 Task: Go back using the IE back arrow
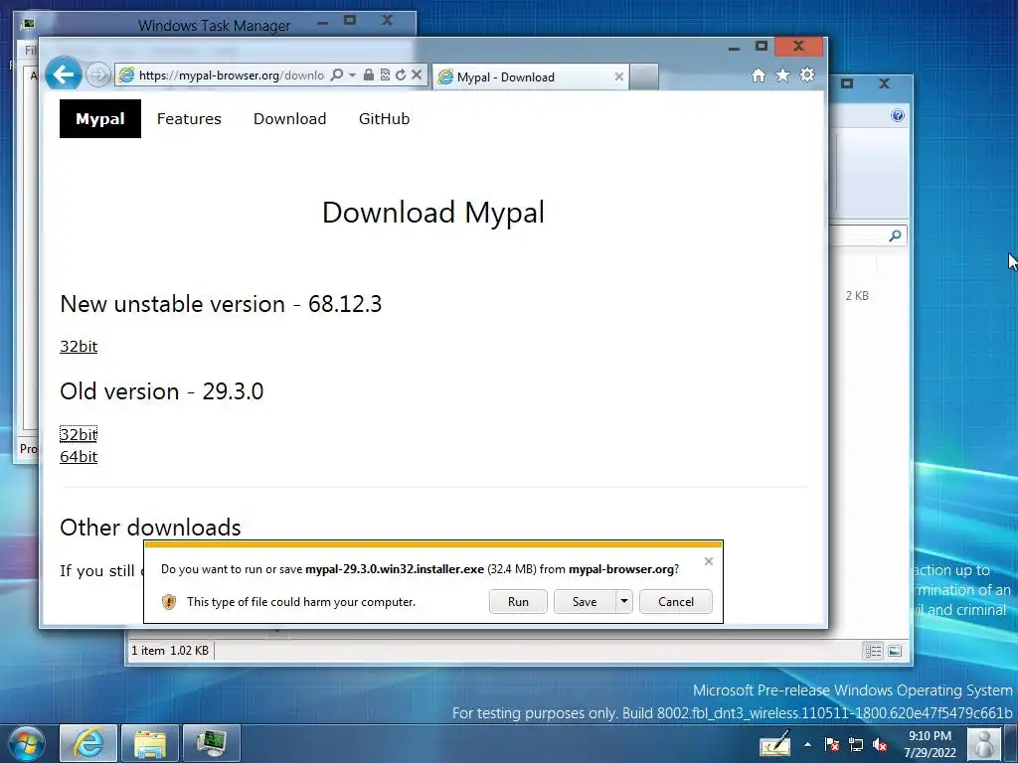coord(63,75)
